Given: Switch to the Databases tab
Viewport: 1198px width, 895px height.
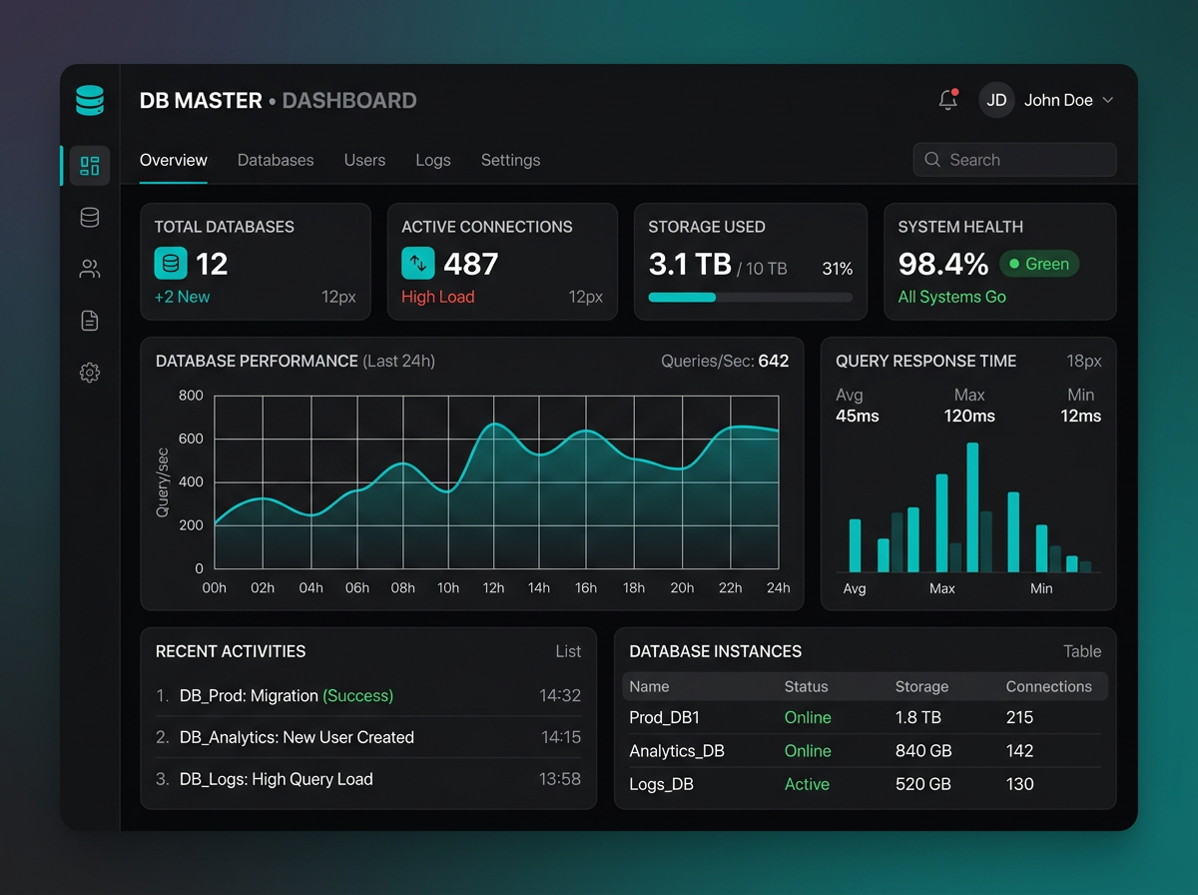Looking at the screenshot, I should click(x=276, y=160).
